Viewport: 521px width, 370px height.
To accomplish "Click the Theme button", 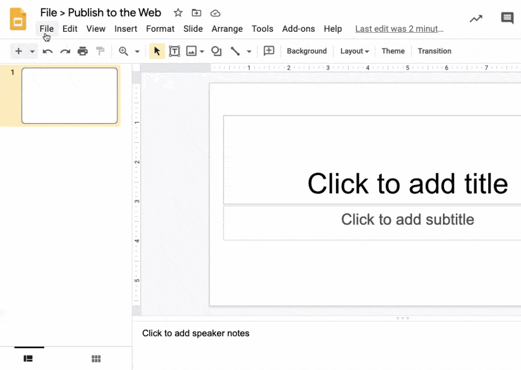I will [x=393, y=51].
